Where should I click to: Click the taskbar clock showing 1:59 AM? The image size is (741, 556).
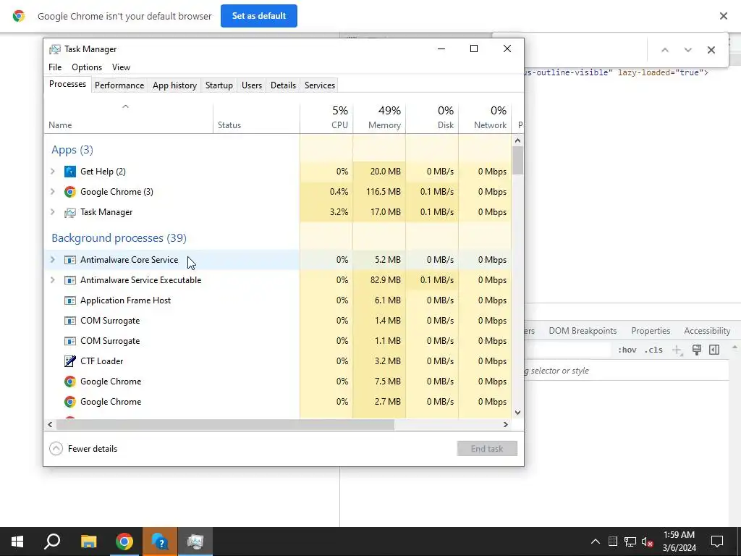679,542
